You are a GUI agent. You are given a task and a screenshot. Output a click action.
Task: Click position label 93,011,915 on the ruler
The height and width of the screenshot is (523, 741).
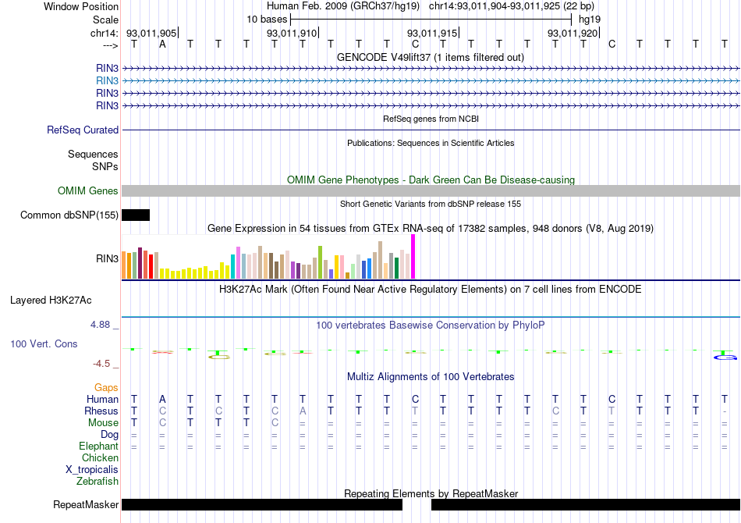(432, 33)
